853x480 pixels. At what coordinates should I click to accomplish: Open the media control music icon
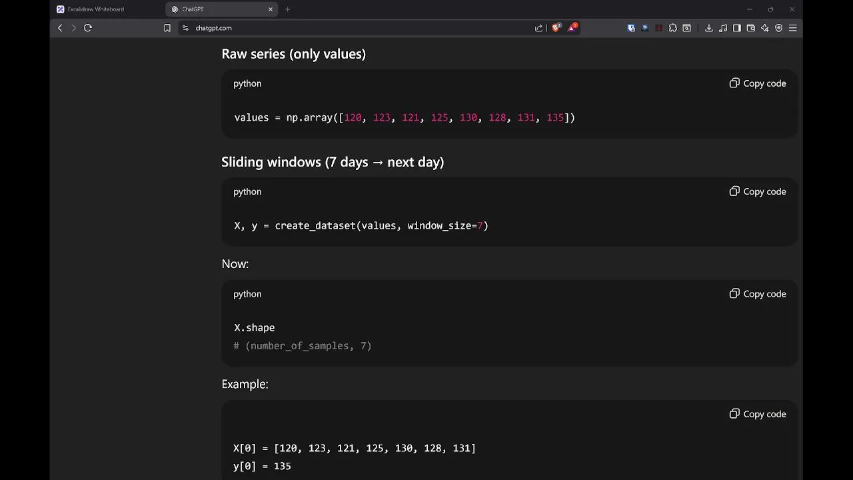[723, 28]
